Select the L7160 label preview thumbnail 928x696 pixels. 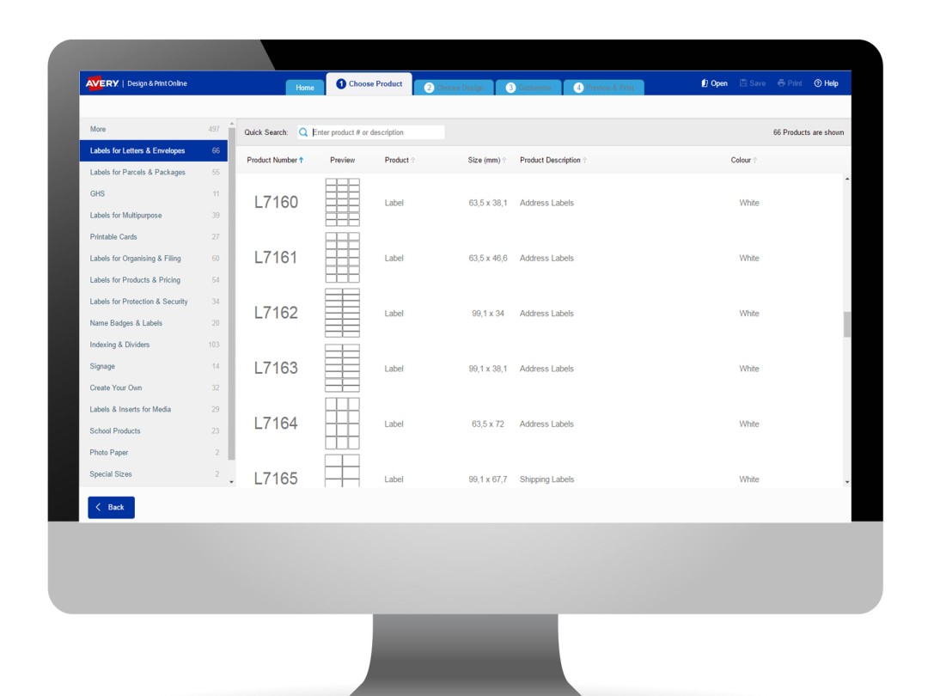tap(342, 203)
